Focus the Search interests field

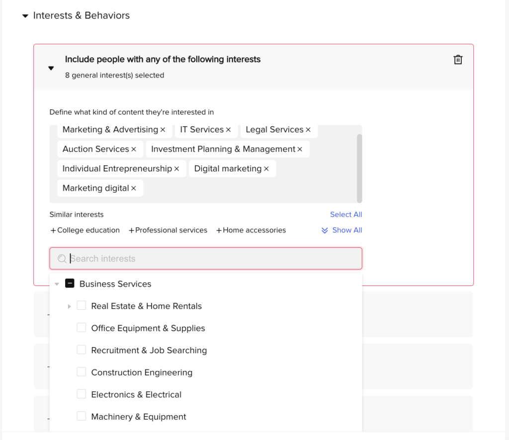tap(206, 258)
